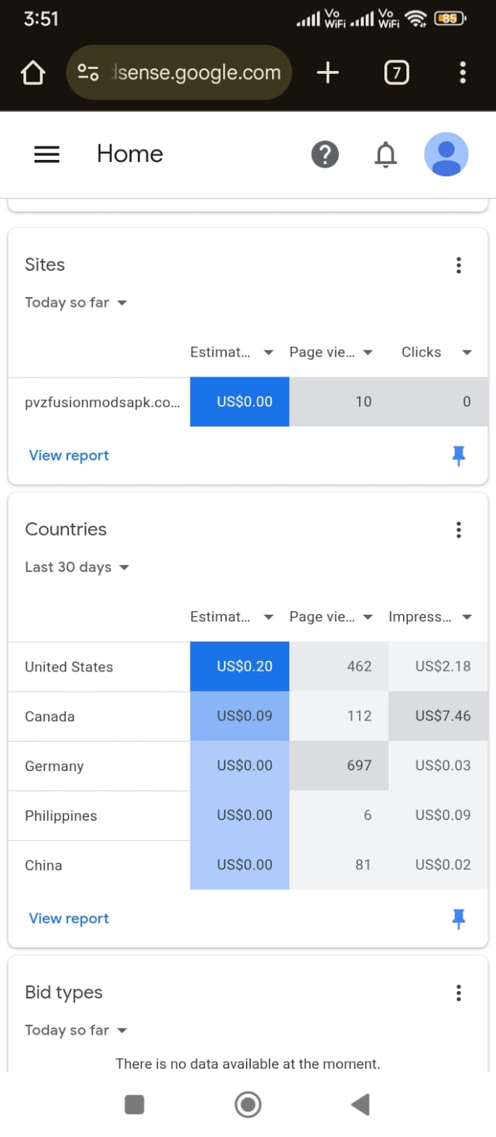
Task: Open the notifications bell
Action: [385, 154]
